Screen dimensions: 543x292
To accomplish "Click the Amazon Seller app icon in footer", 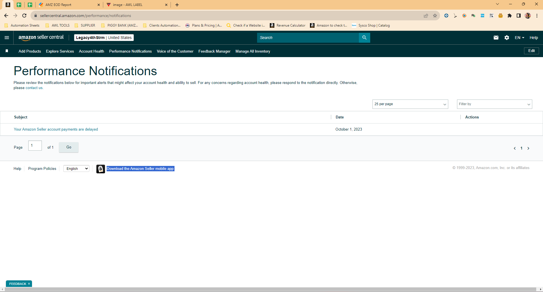I will click(x=101, y=169).
